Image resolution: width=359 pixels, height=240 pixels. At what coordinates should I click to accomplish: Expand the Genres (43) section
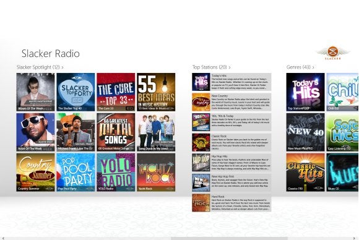pyautogui.click(x=300, y=67)
